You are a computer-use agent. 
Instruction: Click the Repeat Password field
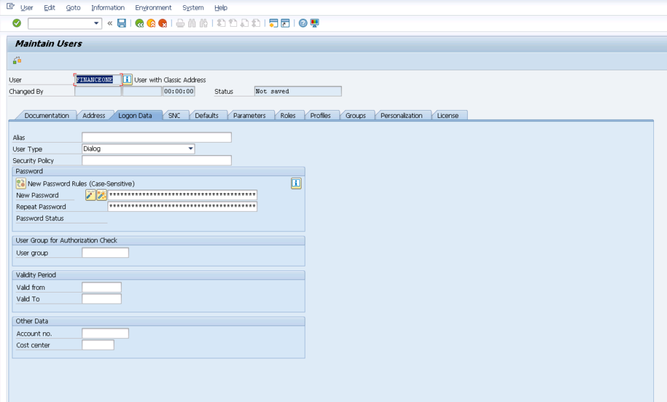click(182, 207)
